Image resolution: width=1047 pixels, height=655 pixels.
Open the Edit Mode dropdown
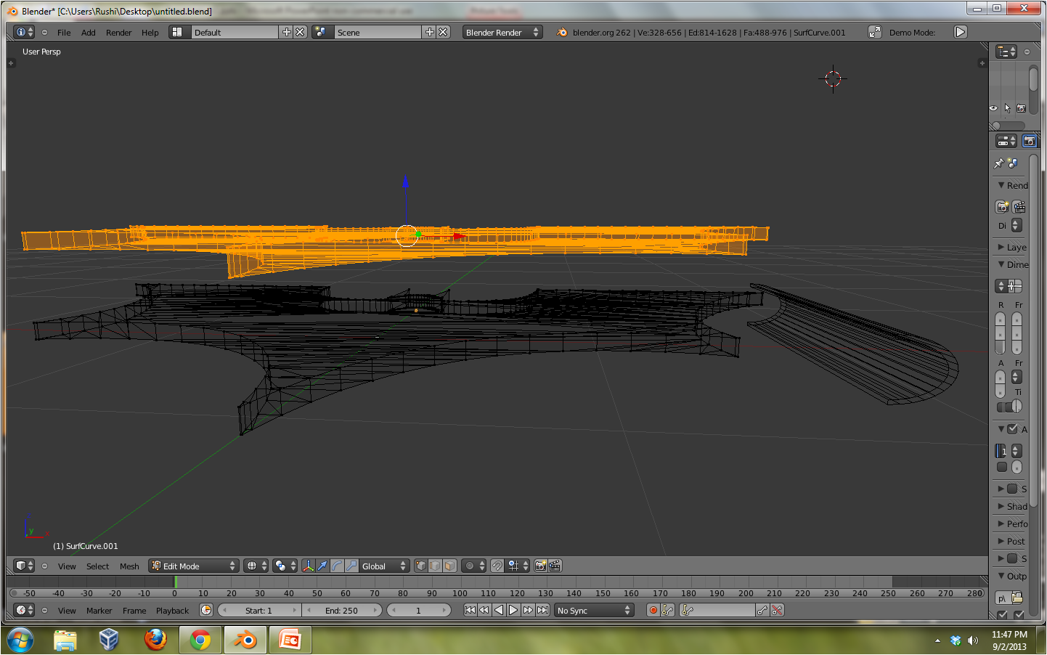tap(194, 566)
